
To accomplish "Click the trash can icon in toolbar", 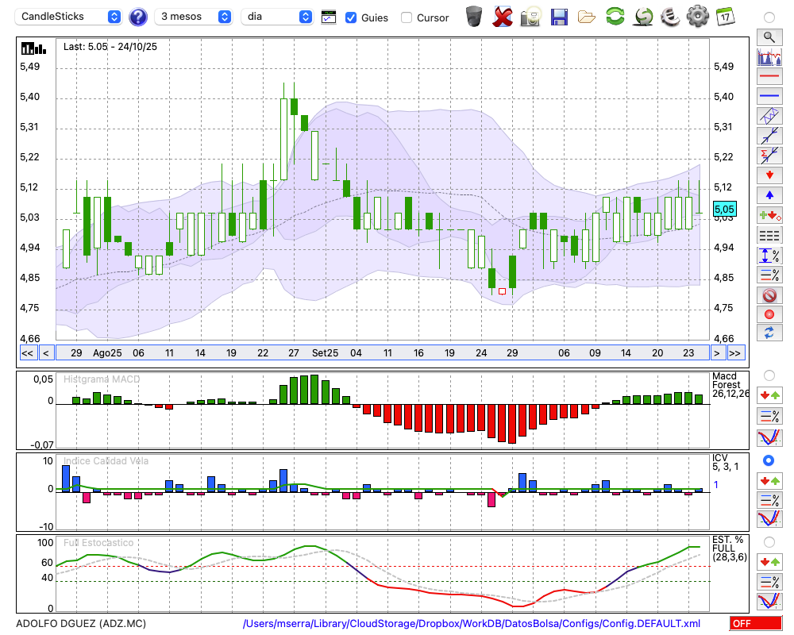I will (x=474, y=16).
